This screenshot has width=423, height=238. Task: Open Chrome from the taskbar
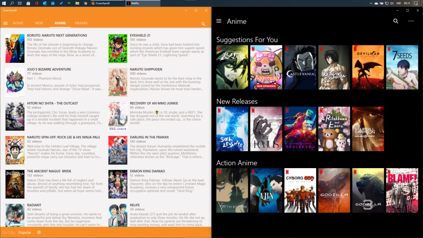tap(85, 3)
